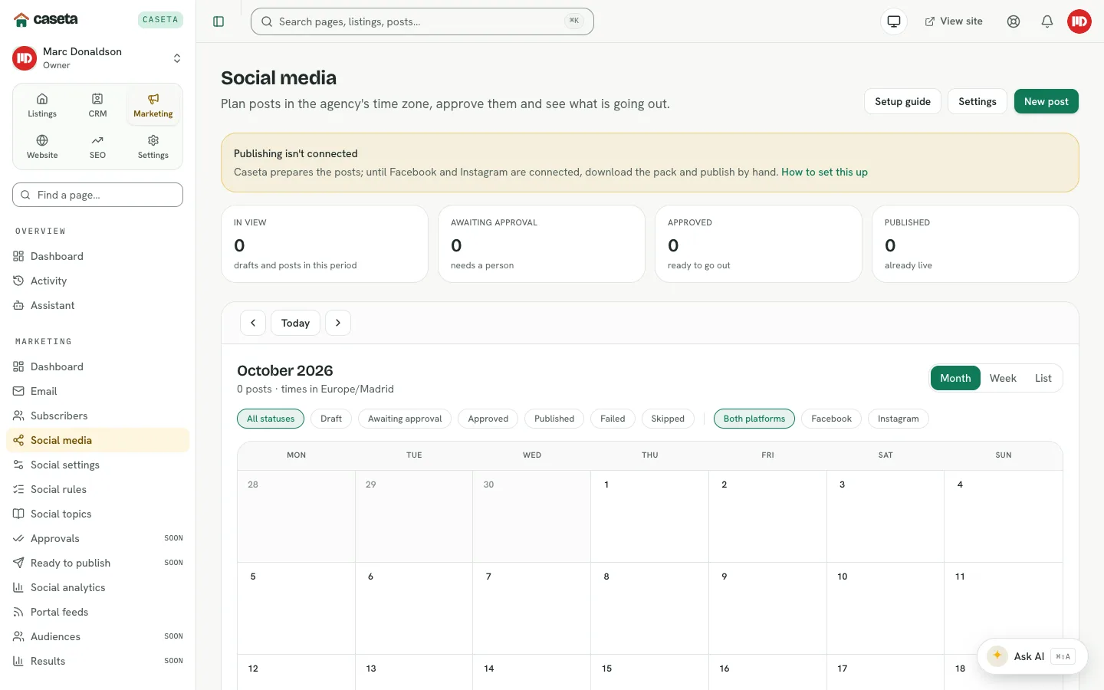Viewport: 1104px width, 690px height.
Task: Select the Month view tab
Action: click(x=955, y=378)
